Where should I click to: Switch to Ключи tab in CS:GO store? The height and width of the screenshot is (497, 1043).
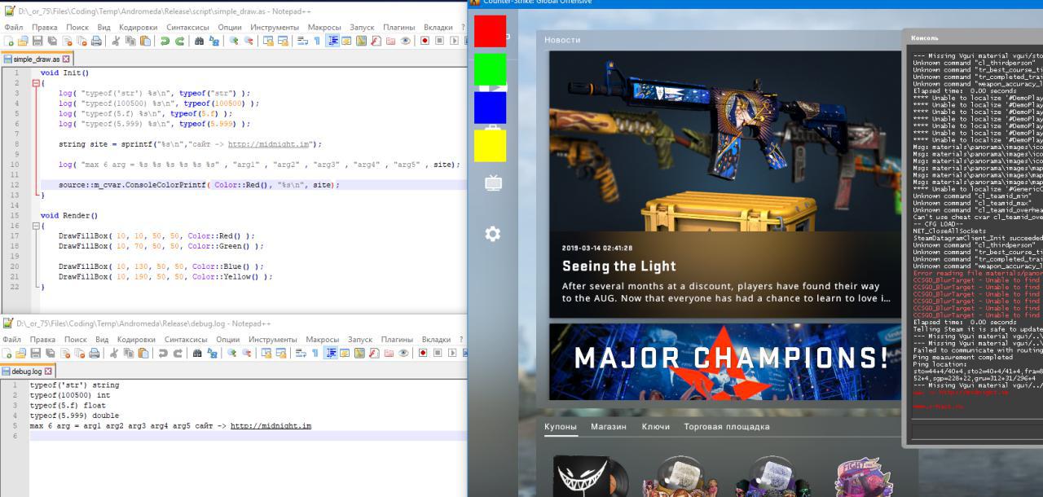[x=655, y=426]
